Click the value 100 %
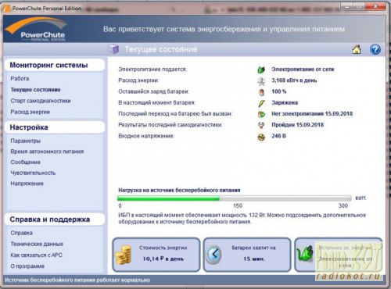Image resolution: width=391 pixels, height=289 pixels. point(279,91)
